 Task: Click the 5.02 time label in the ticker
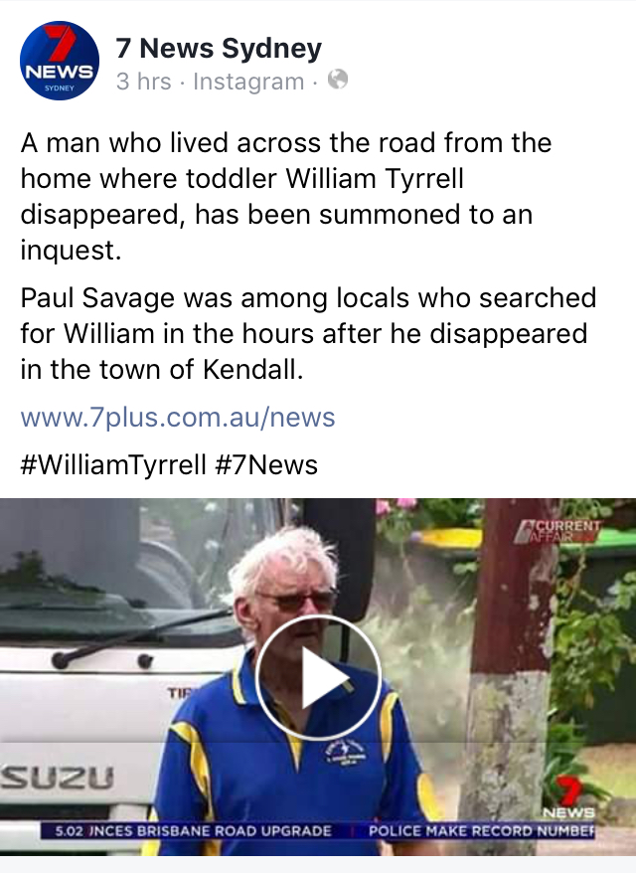click(x=71, y=831)
